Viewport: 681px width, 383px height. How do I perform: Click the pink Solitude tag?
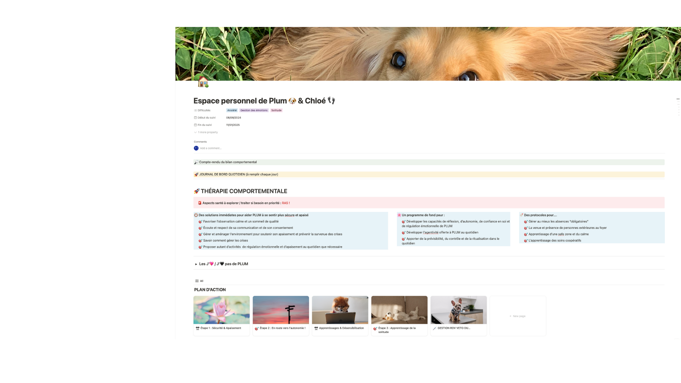click(x=276, y=110)
